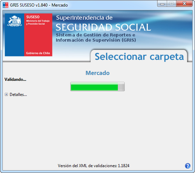Minimize the GRIS SUSESO window
Image resolution: width=195 pixels, height=173 pixels.
[x=162, y=4]
